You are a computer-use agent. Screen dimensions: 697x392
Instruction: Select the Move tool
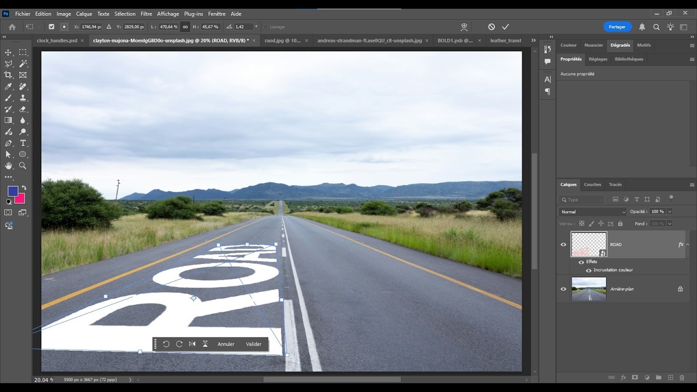pyautogui.click(x=8, y=52)
